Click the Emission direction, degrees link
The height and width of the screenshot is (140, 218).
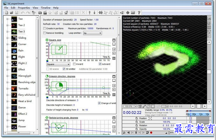[62, 76]
